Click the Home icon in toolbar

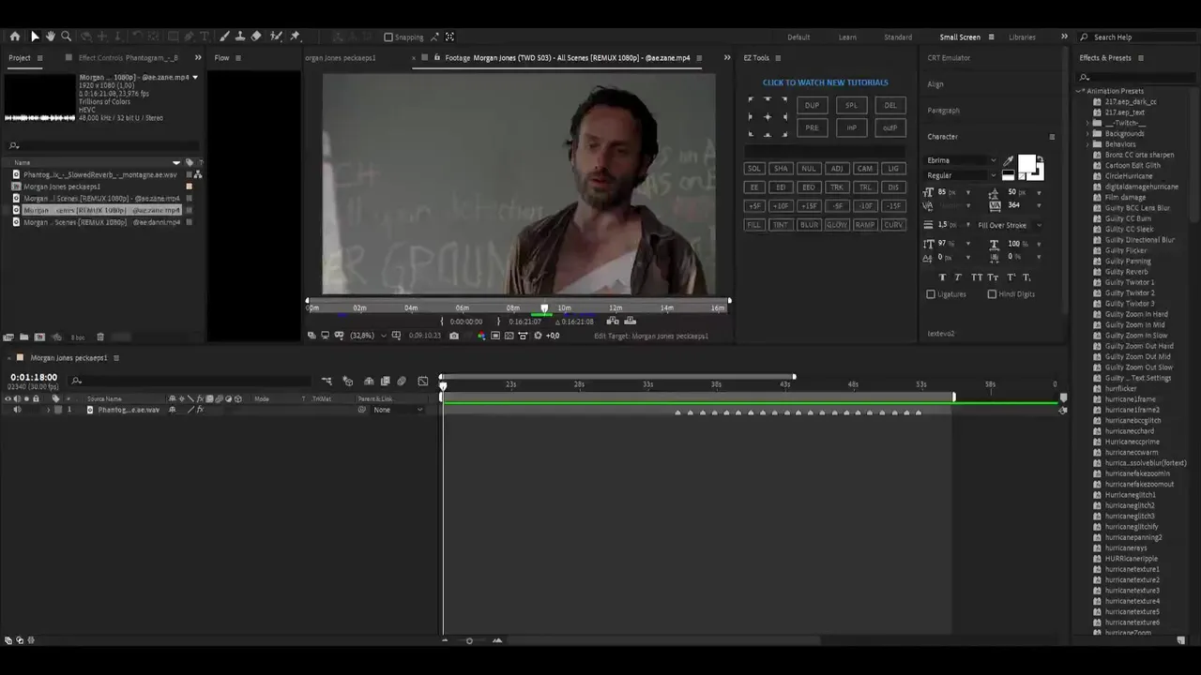[x=15, y=37]
